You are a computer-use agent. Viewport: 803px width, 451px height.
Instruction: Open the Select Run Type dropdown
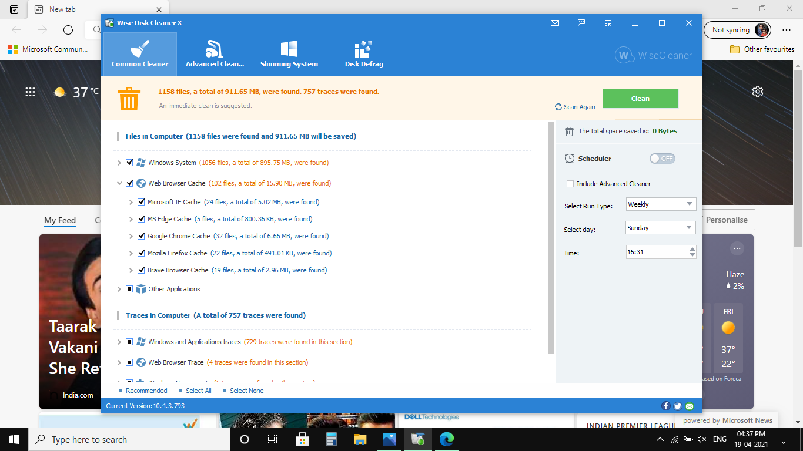[x=661, y=204]
